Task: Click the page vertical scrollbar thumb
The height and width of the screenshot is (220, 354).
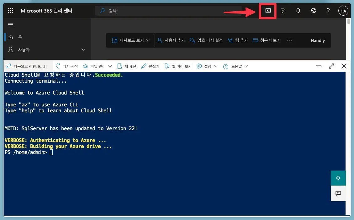Action: [x=349, y=21]
